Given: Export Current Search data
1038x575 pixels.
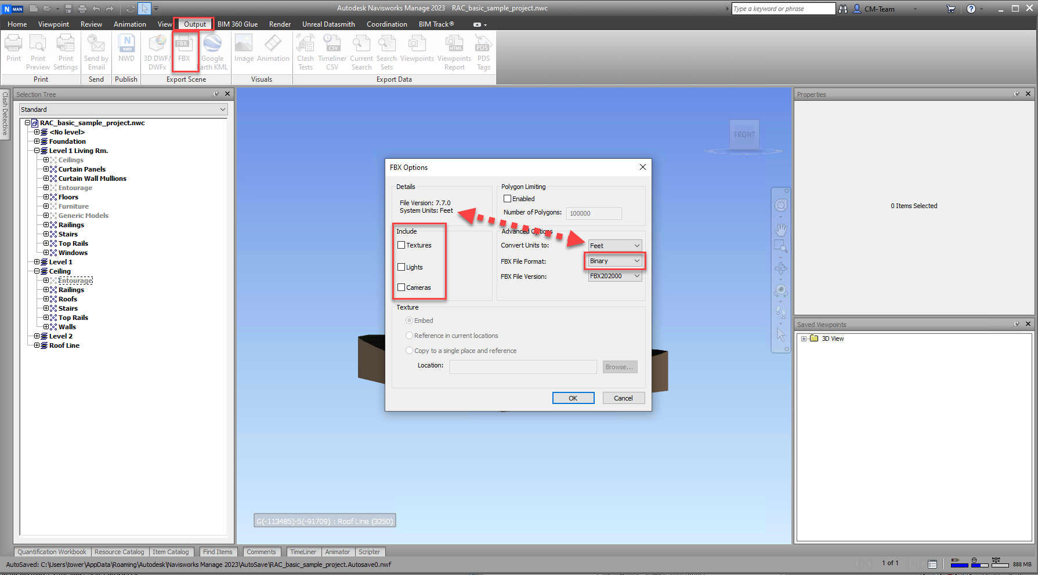Looking at the screenshot, I should (361, 52).
